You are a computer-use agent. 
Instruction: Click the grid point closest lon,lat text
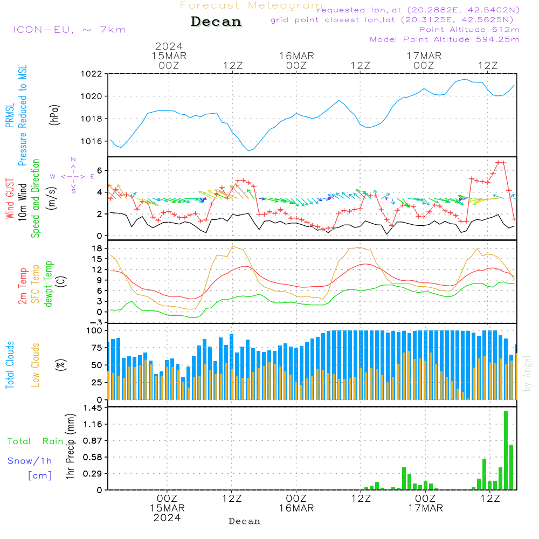click(395, 20)
